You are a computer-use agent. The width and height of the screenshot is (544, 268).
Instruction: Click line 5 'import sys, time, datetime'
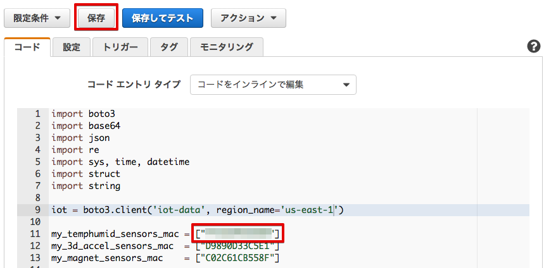[120, 162]
